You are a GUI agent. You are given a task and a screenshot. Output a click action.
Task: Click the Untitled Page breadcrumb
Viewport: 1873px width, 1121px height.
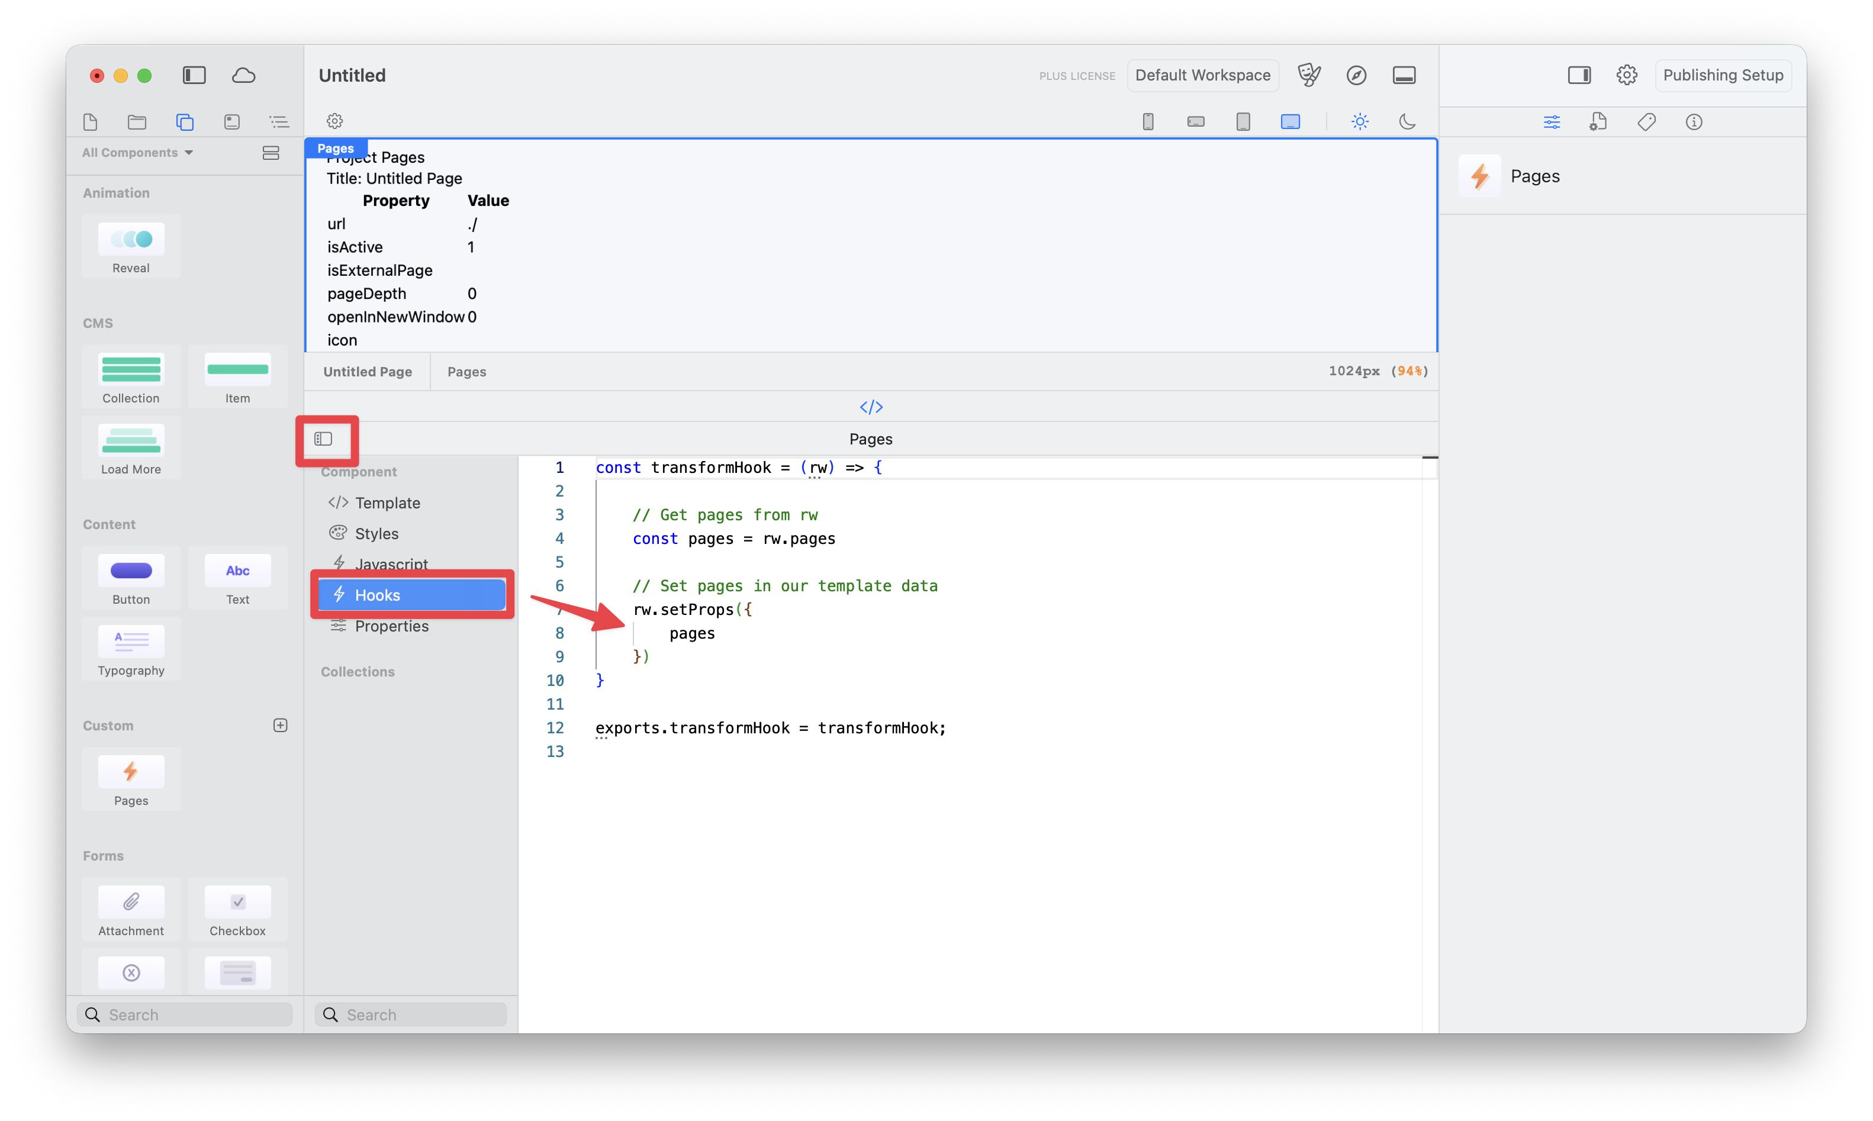[367, 372]
